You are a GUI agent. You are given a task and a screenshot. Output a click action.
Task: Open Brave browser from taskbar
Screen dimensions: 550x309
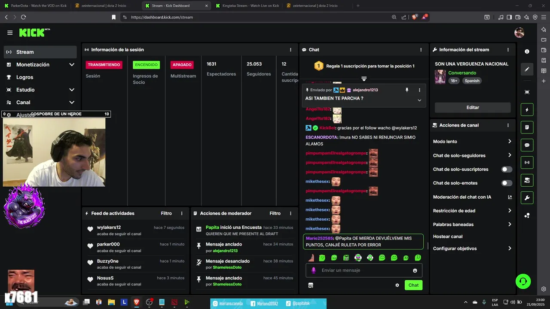click(x=137, y=302)
